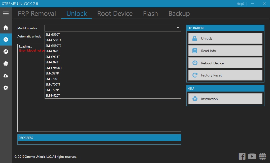270x163 pixels.
Task: Choose SM-G550T from the model list
Action: pos(113,34)
